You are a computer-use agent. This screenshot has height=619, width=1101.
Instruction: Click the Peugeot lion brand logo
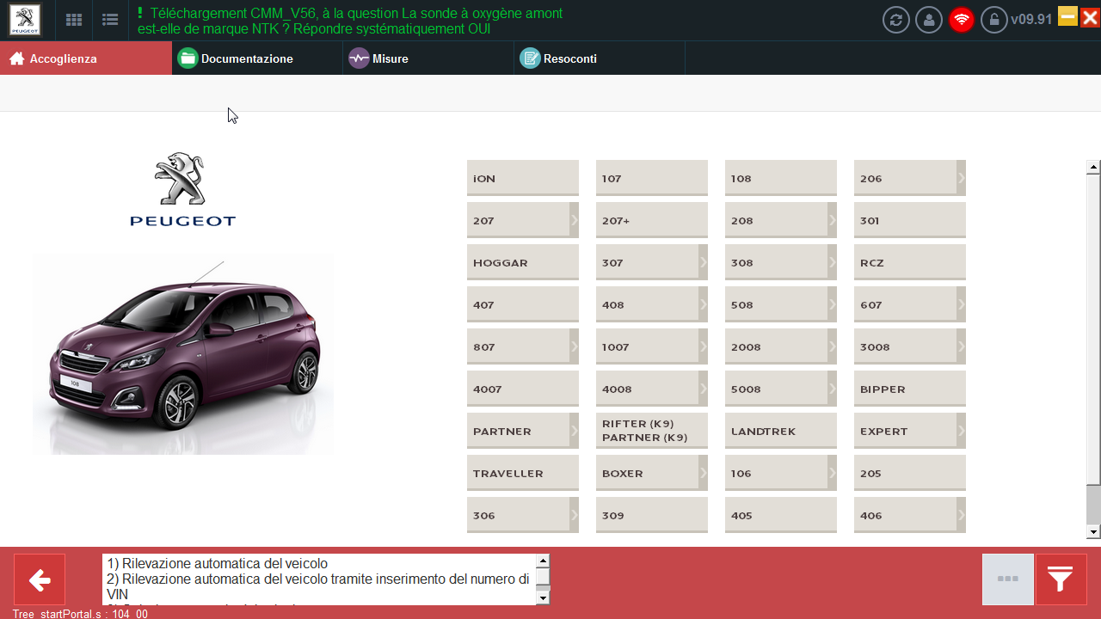182,190
